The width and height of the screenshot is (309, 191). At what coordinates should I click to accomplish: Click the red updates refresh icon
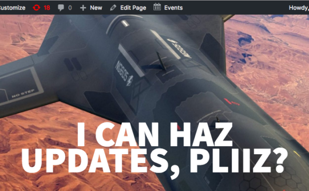36,7
